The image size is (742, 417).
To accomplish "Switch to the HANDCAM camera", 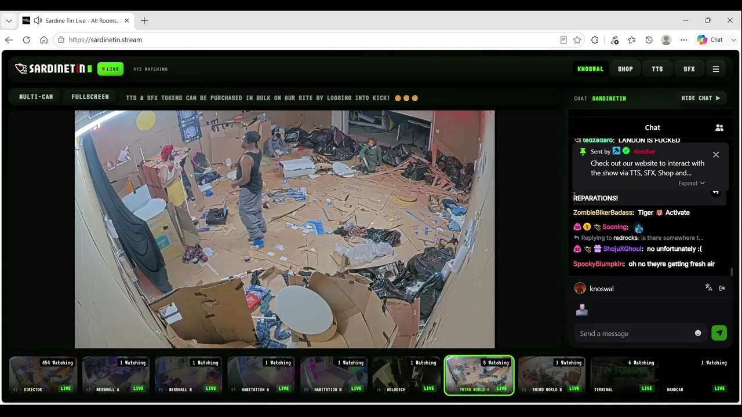I will click(697, 376).
